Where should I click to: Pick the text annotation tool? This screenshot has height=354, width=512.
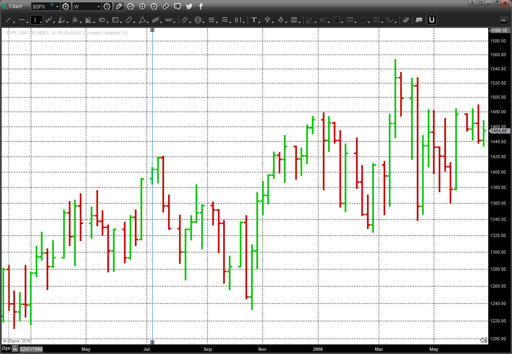pos(254,20)
